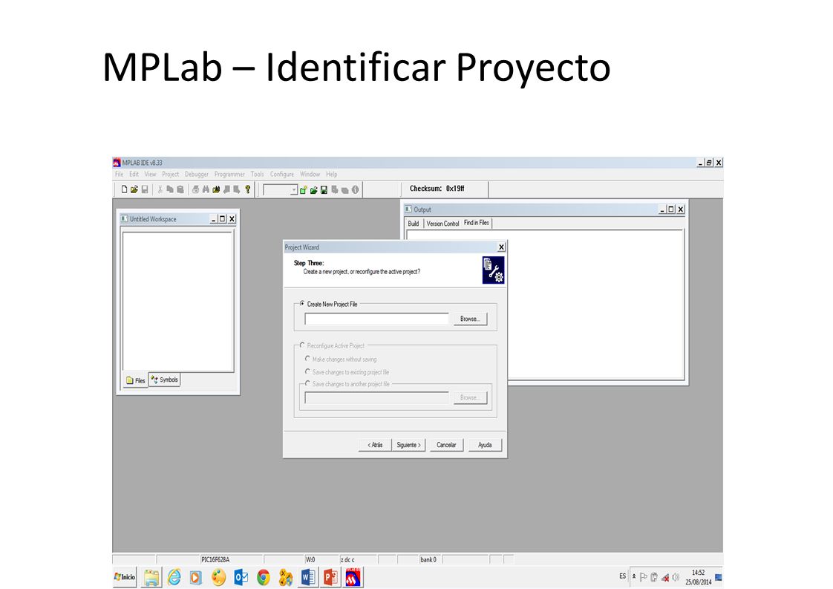Open the Configure menu
The height and width of the screenshot is (589, 833).
[x=282, y=175]
